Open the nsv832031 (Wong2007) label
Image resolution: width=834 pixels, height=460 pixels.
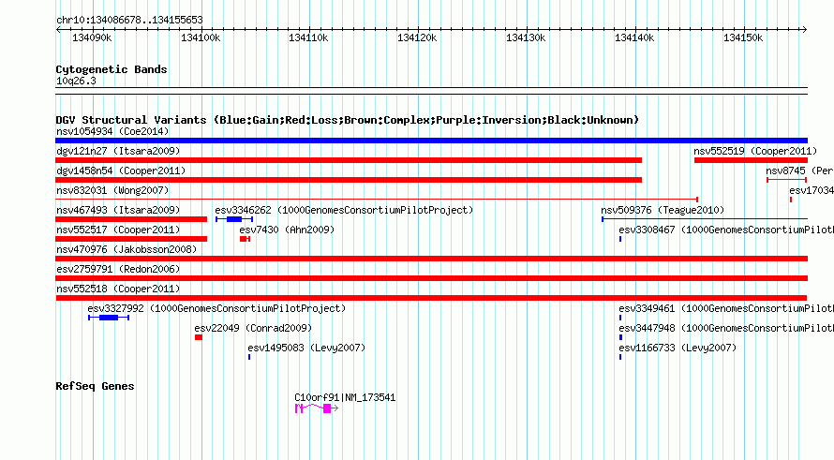[112, 190]
